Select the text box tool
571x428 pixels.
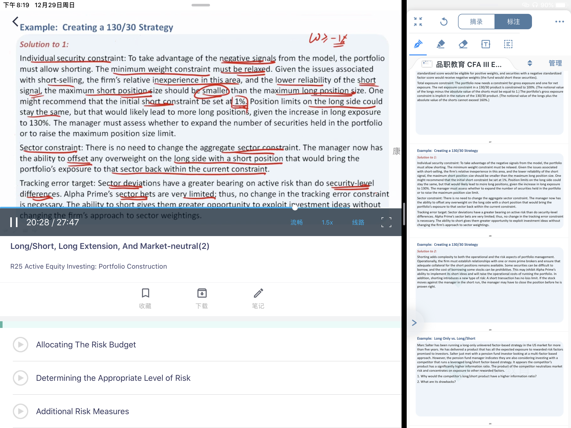click(486, 44)
